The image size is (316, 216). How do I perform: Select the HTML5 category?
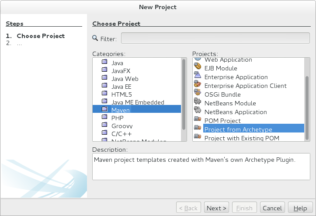[121, 94]
